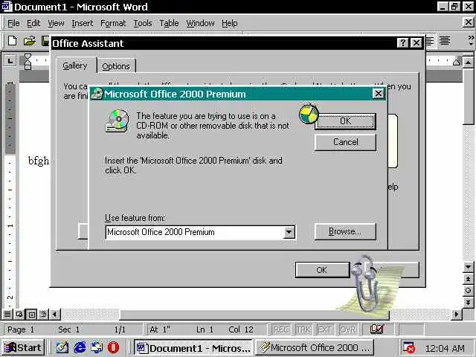Jump to previous page via double-arrow
The width and height of the screenshot is (476, 357).
pos(468,279)
